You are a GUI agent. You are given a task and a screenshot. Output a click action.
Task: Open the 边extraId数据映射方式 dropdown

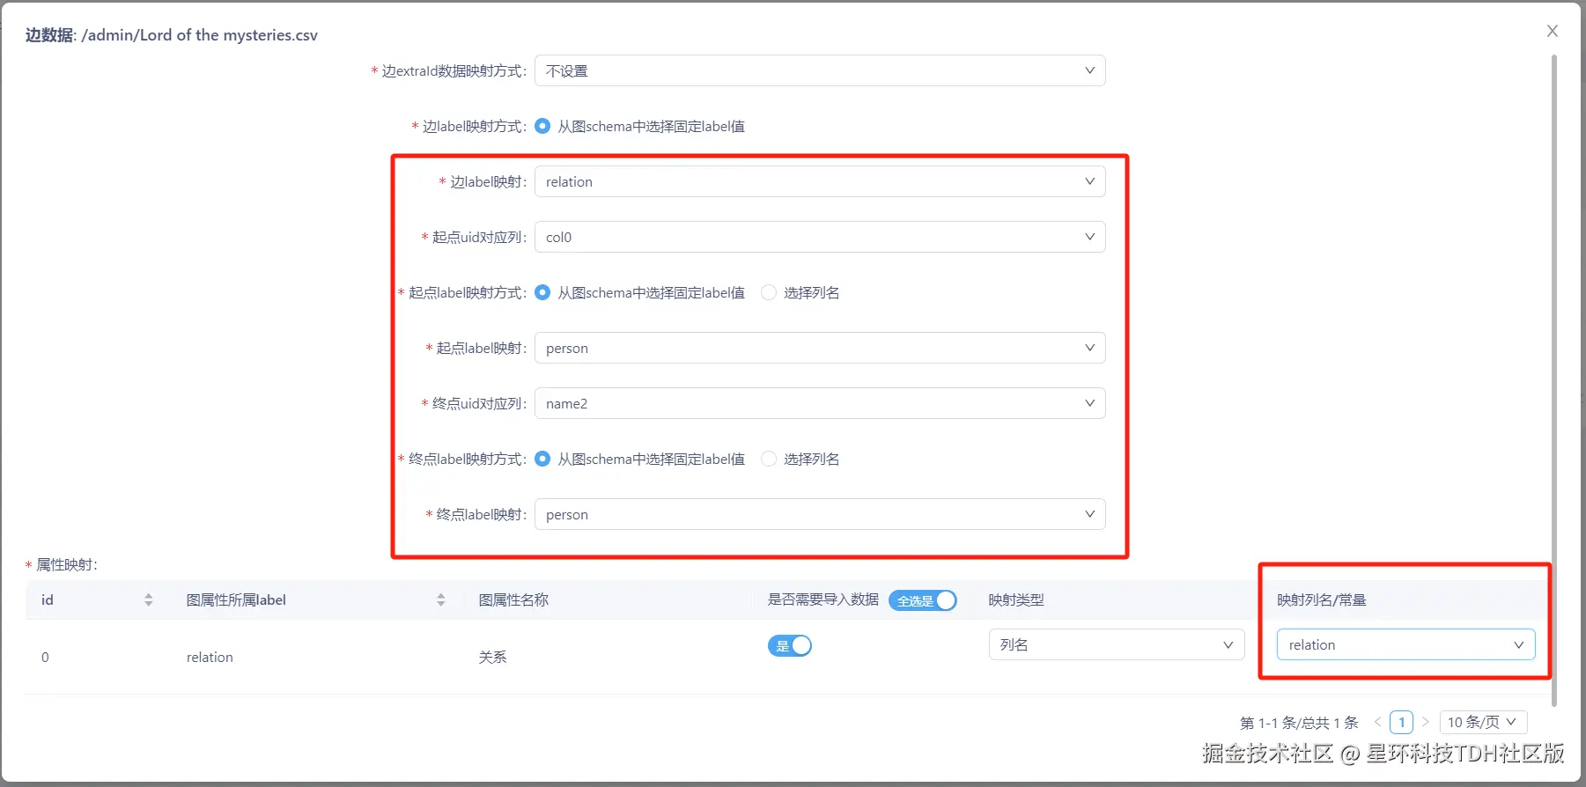tap(820, 70)
